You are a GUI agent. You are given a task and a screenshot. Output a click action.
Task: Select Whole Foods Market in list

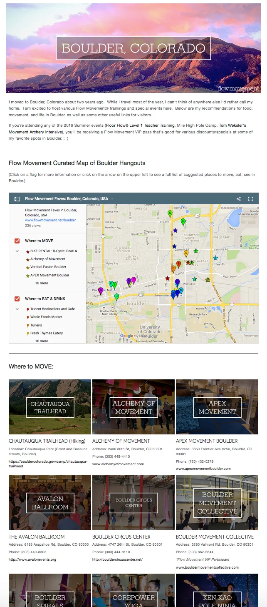point(46,317)
